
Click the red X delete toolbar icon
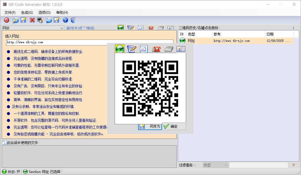pyautogui.click(x=32, y=20)
